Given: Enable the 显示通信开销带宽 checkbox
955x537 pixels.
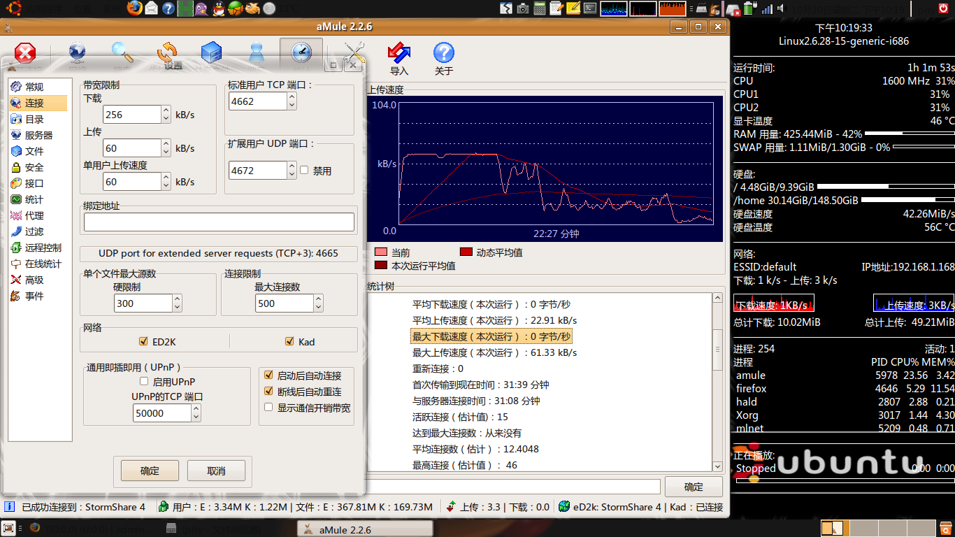Looking at the screenshot, I should [268, 407].
